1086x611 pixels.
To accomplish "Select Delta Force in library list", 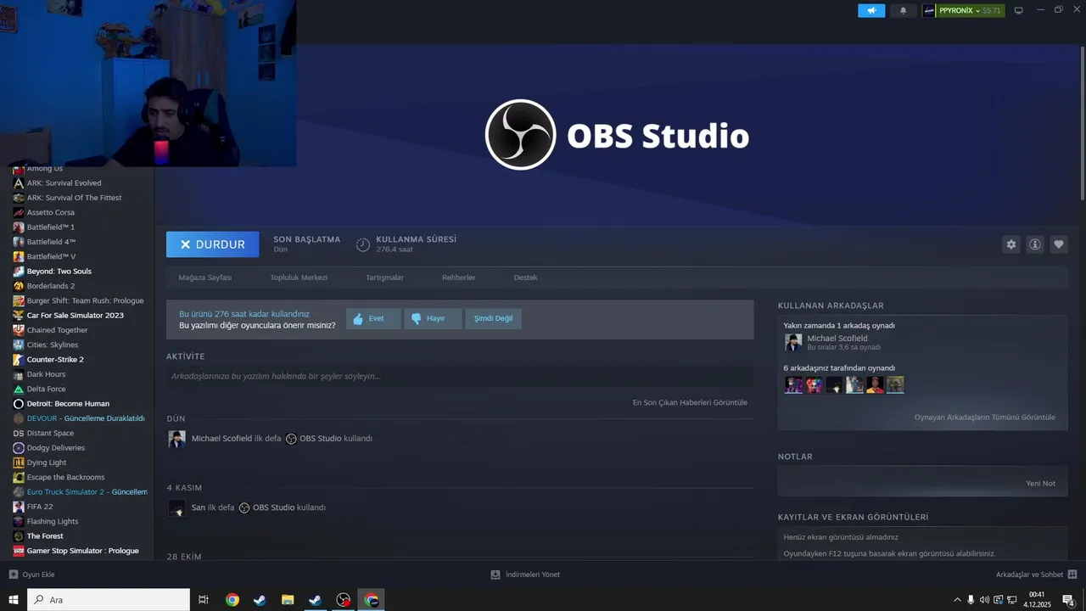I will click(46, 389).
